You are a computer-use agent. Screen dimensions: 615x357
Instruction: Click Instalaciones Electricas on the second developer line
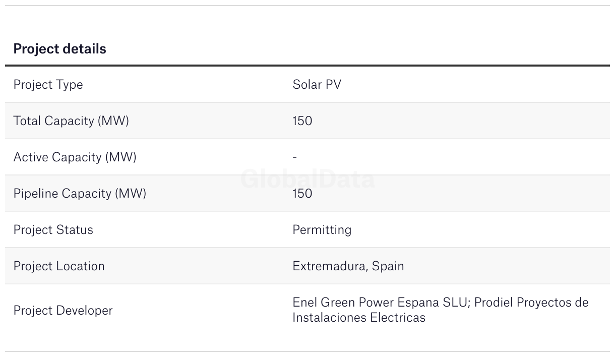tap(359, 318)
